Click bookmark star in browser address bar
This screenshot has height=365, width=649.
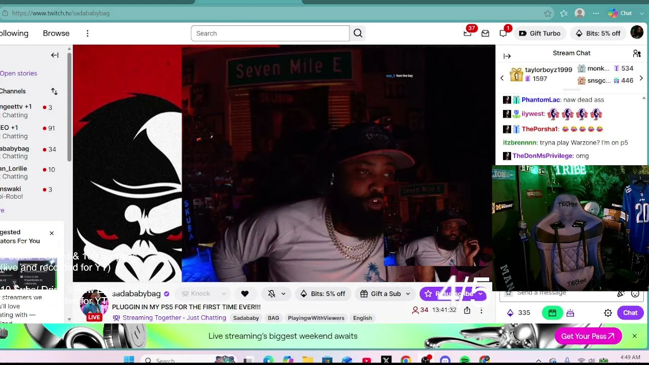548,13
